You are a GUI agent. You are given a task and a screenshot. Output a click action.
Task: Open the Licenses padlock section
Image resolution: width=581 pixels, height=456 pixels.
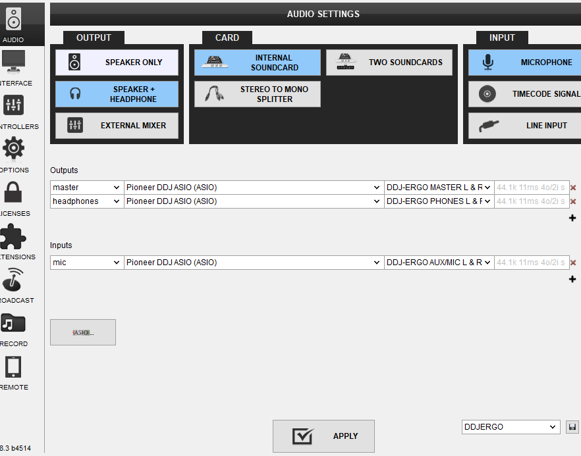(14, 198)
